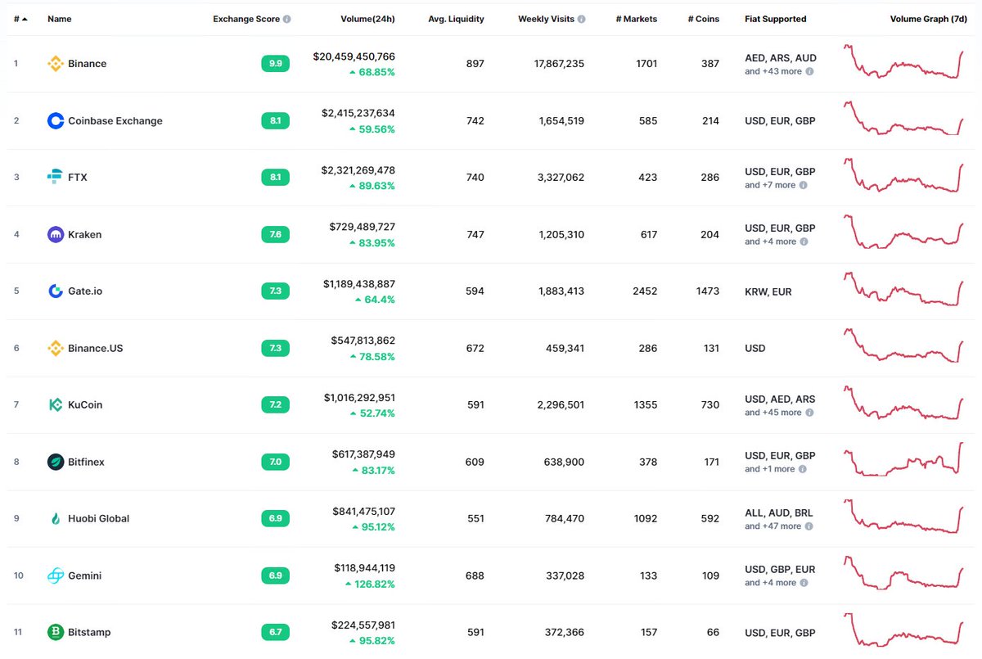
Task: Click the KuCoin logo icon
Action: [x=56, y=405]
